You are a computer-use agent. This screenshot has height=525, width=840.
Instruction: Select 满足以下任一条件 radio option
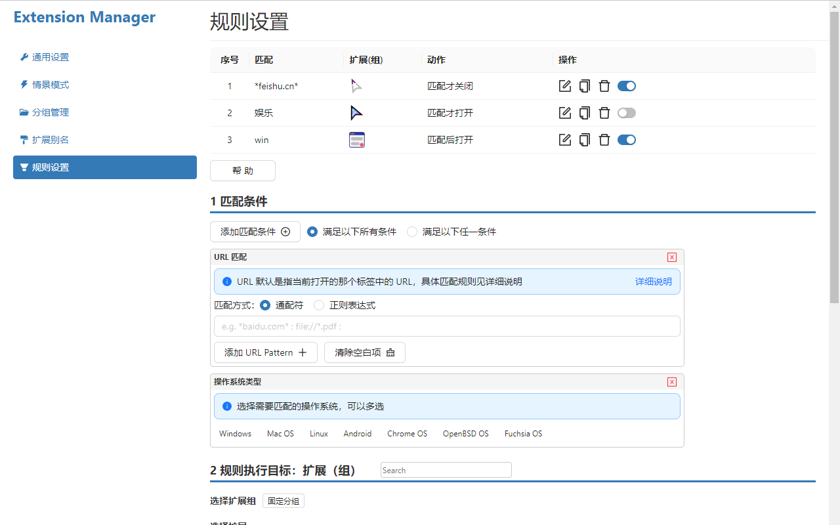pyautogui.click(x=412, y=232)
